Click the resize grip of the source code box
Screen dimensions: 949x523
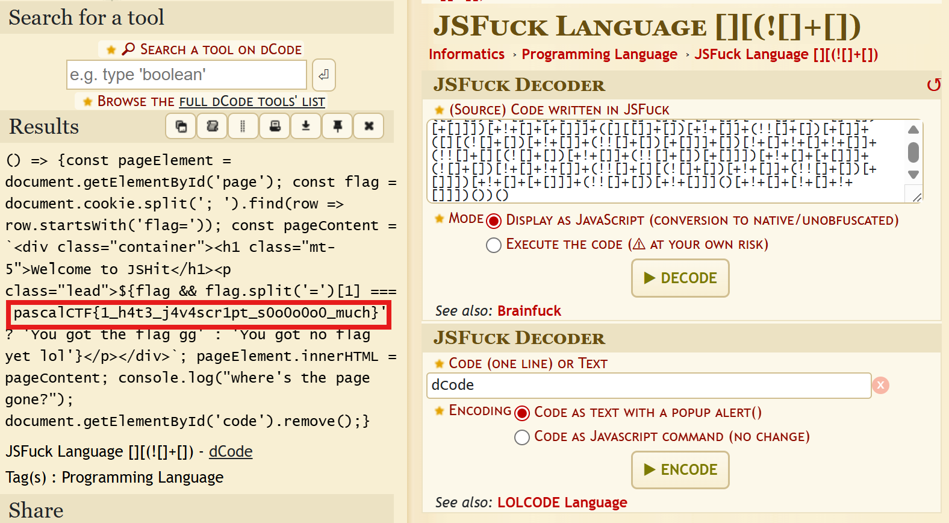(916, 197)
